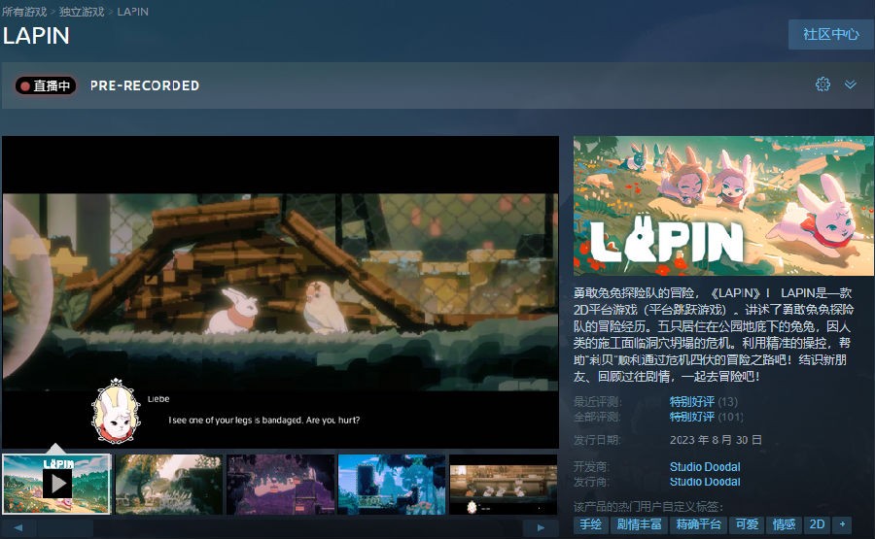Screen dimensions: 875x539
Task: Select the 手绘 tag
Action: click(x=590, y=524)
